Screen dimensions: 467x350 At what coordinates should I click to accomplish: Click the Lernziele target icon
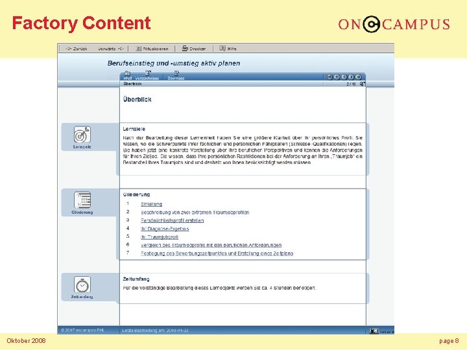[x=82, y=134]
